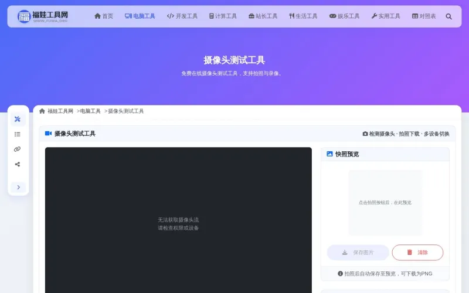Open the 对照表 menu item

tap(424, 16)
